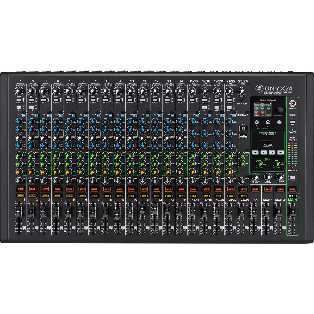Switch in the EQ button on channel 2
This screenshot has width=314, height=314.
coord(37,115)
